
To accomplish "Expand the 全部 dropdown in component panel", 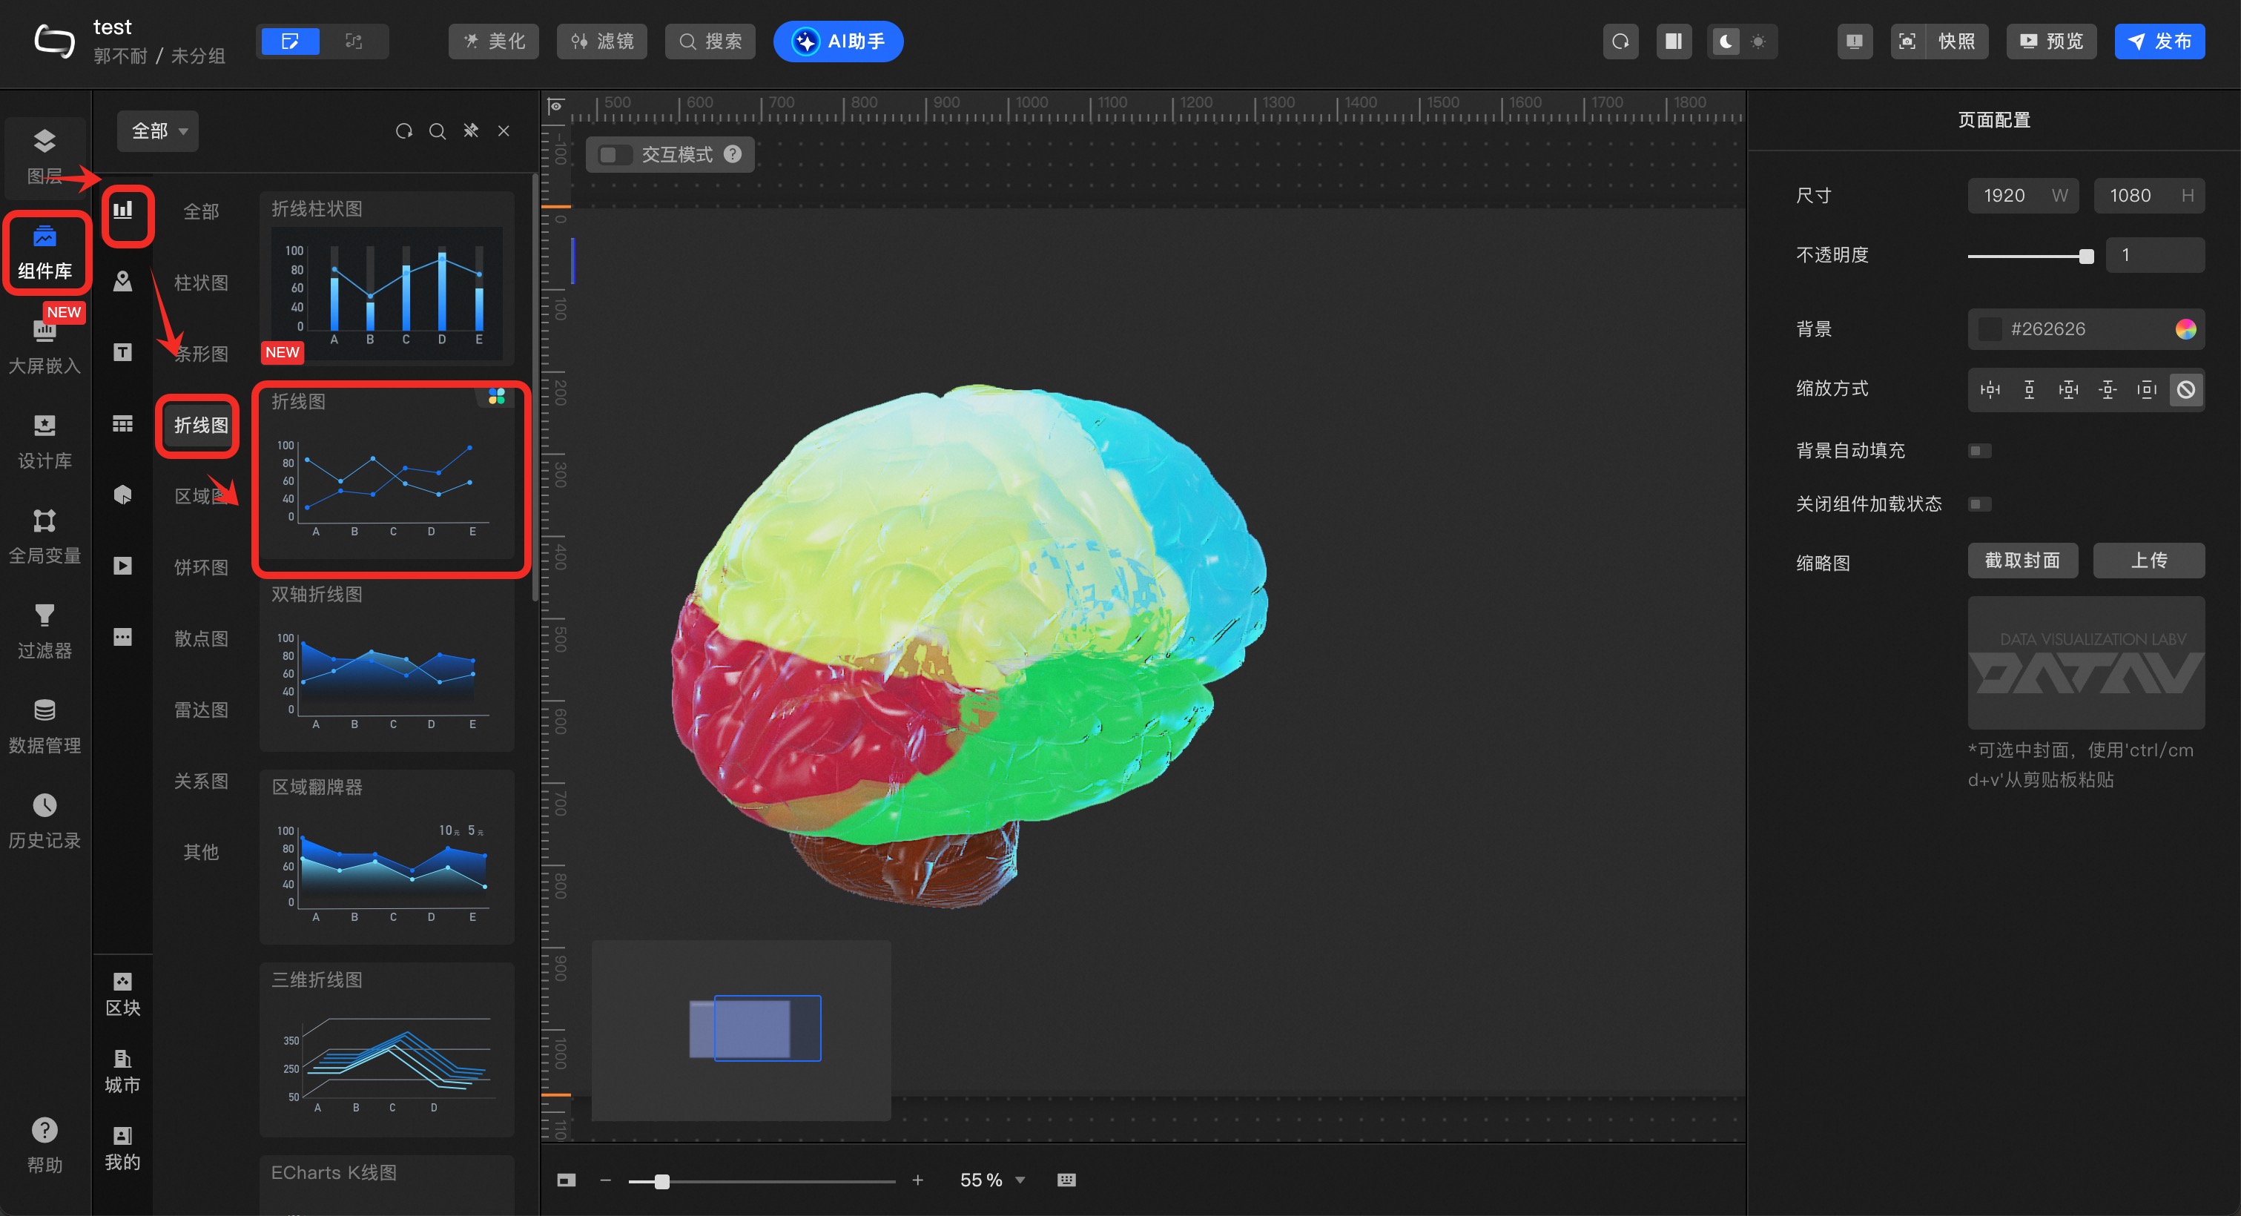I will pyautogui.click(x=159, y=131).
